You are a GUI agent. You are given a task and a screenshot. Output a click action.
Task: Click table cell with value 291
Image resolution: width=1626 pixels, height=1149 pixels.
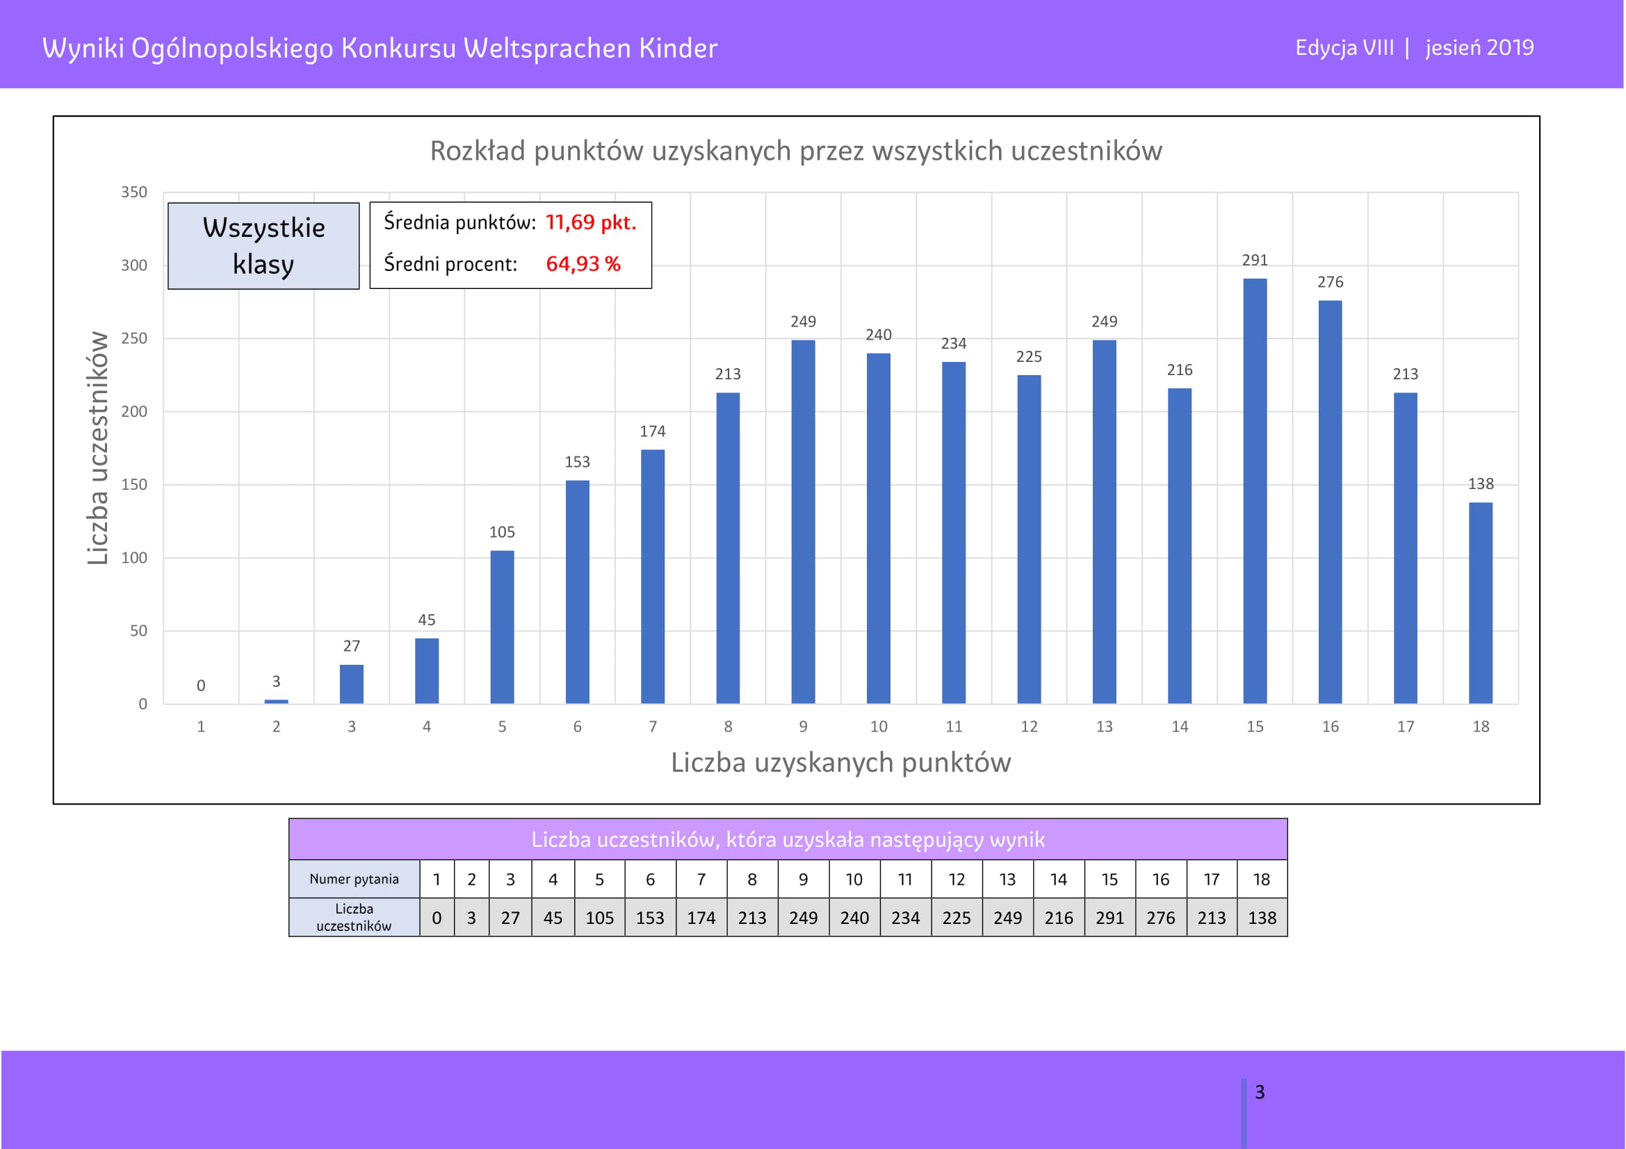(1109, 918)
